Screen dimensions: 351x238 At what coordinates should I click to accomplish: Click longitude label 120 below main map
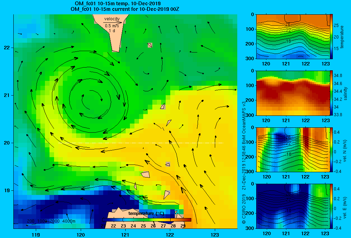point(81,234)
